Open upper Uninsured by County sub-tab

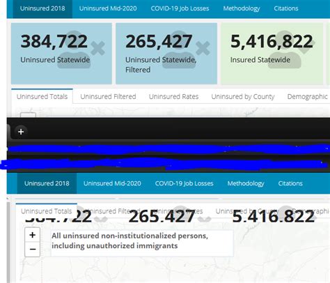pyautogui.click(x=243, y=96)
